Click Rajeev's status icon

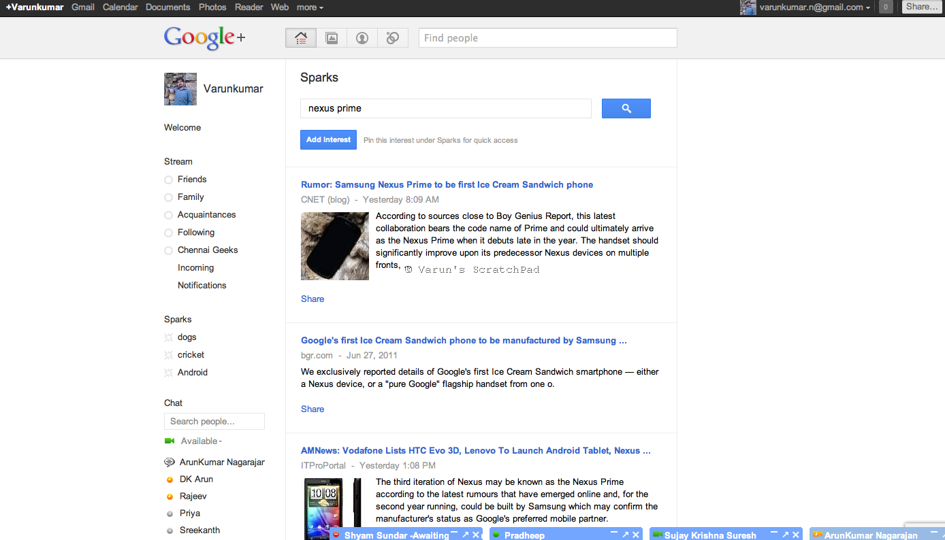pos(170,496)
